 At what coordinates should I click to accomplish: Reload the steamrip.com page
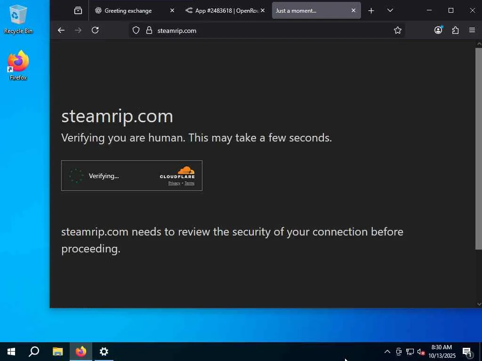pos(95,30)
